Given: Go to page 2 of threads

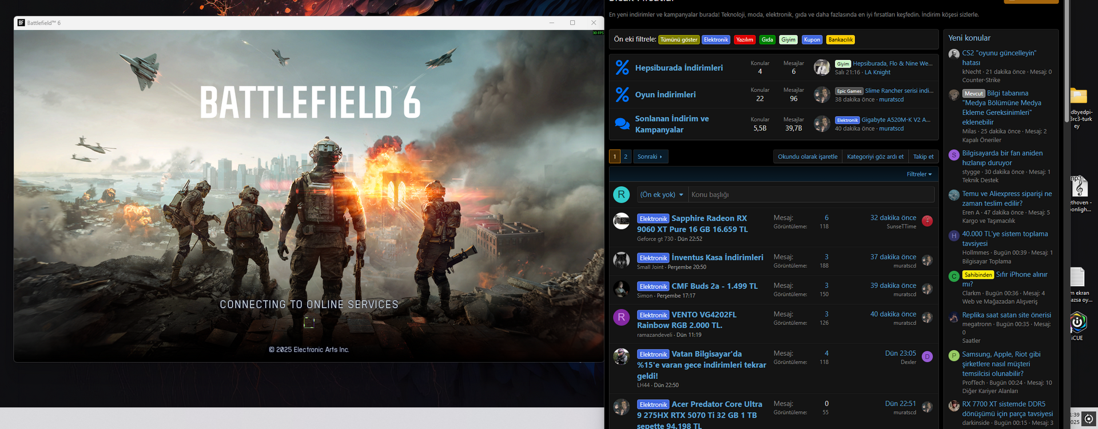Looking at the screenshot, I should tap(626, 157).
